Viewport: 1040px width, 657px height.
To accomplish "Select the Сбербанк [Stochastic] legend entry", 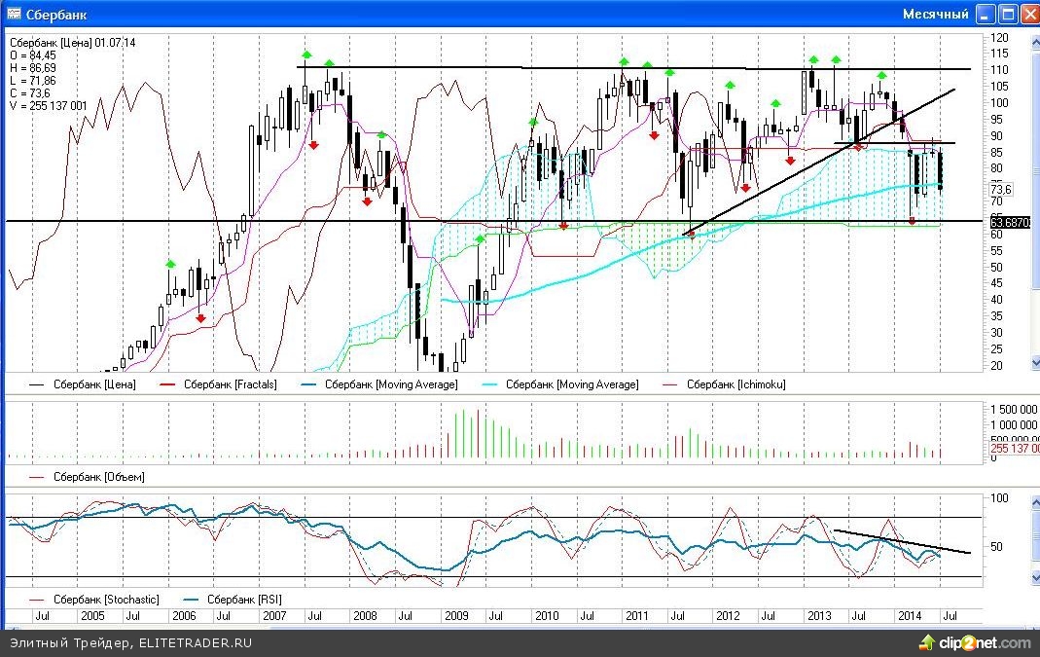I will coord(106,600).
